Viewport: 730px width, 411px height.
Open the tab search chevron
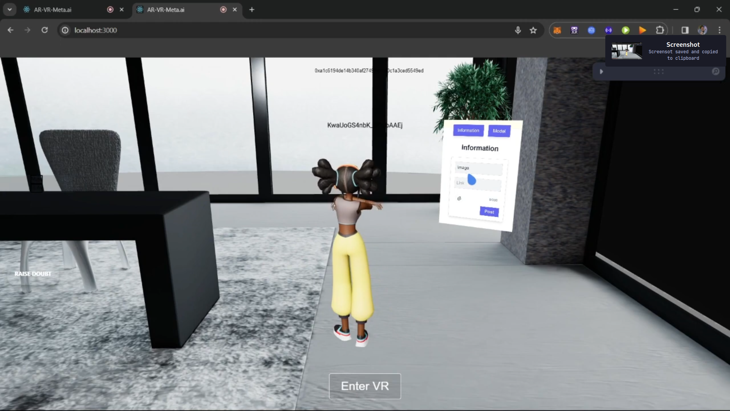point(10,10)
